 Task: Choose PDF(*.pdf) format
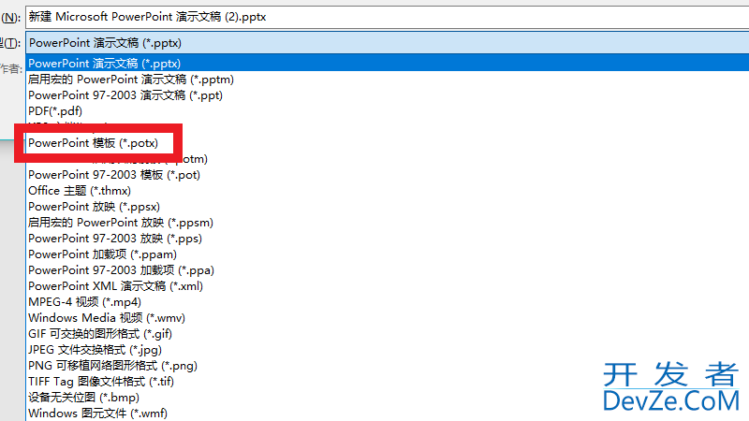point(55,110)
